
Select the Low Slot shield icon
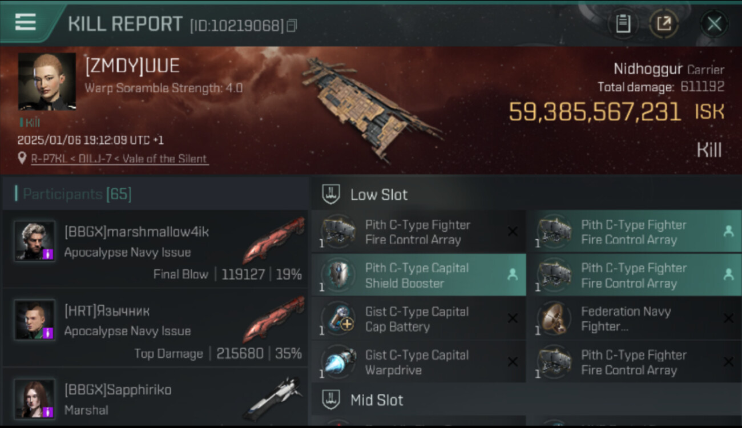[331, 194]
